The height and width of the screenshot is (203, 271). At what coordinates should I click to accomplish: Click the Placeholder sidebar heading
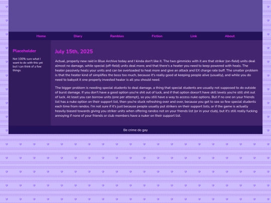[x=25, y=51]
